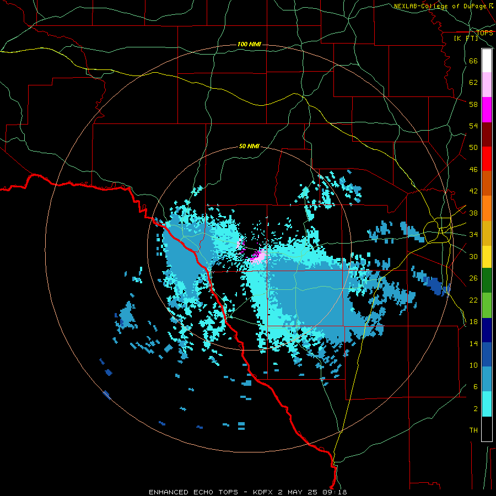
Task: Click the "66" legend value
Action: click(x=473, y=61)
